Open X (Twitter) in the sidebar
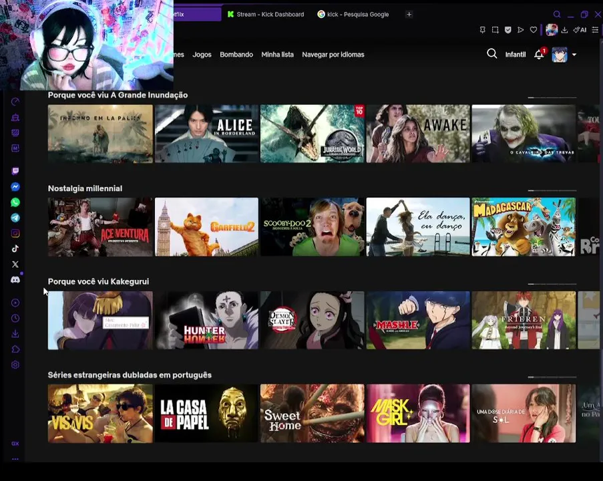The image size is (603, 481). coord(15,265)
